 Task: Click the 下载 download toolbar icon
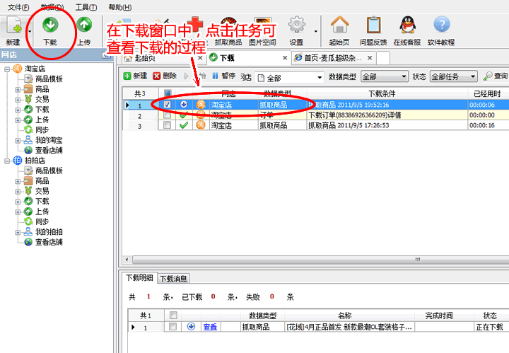pos(50,31)
